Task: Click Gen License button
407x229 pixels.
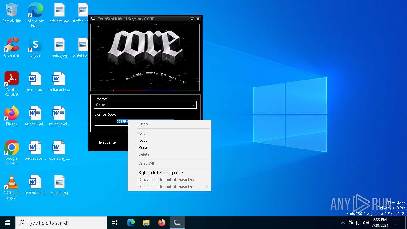Action: pos(107,142)
